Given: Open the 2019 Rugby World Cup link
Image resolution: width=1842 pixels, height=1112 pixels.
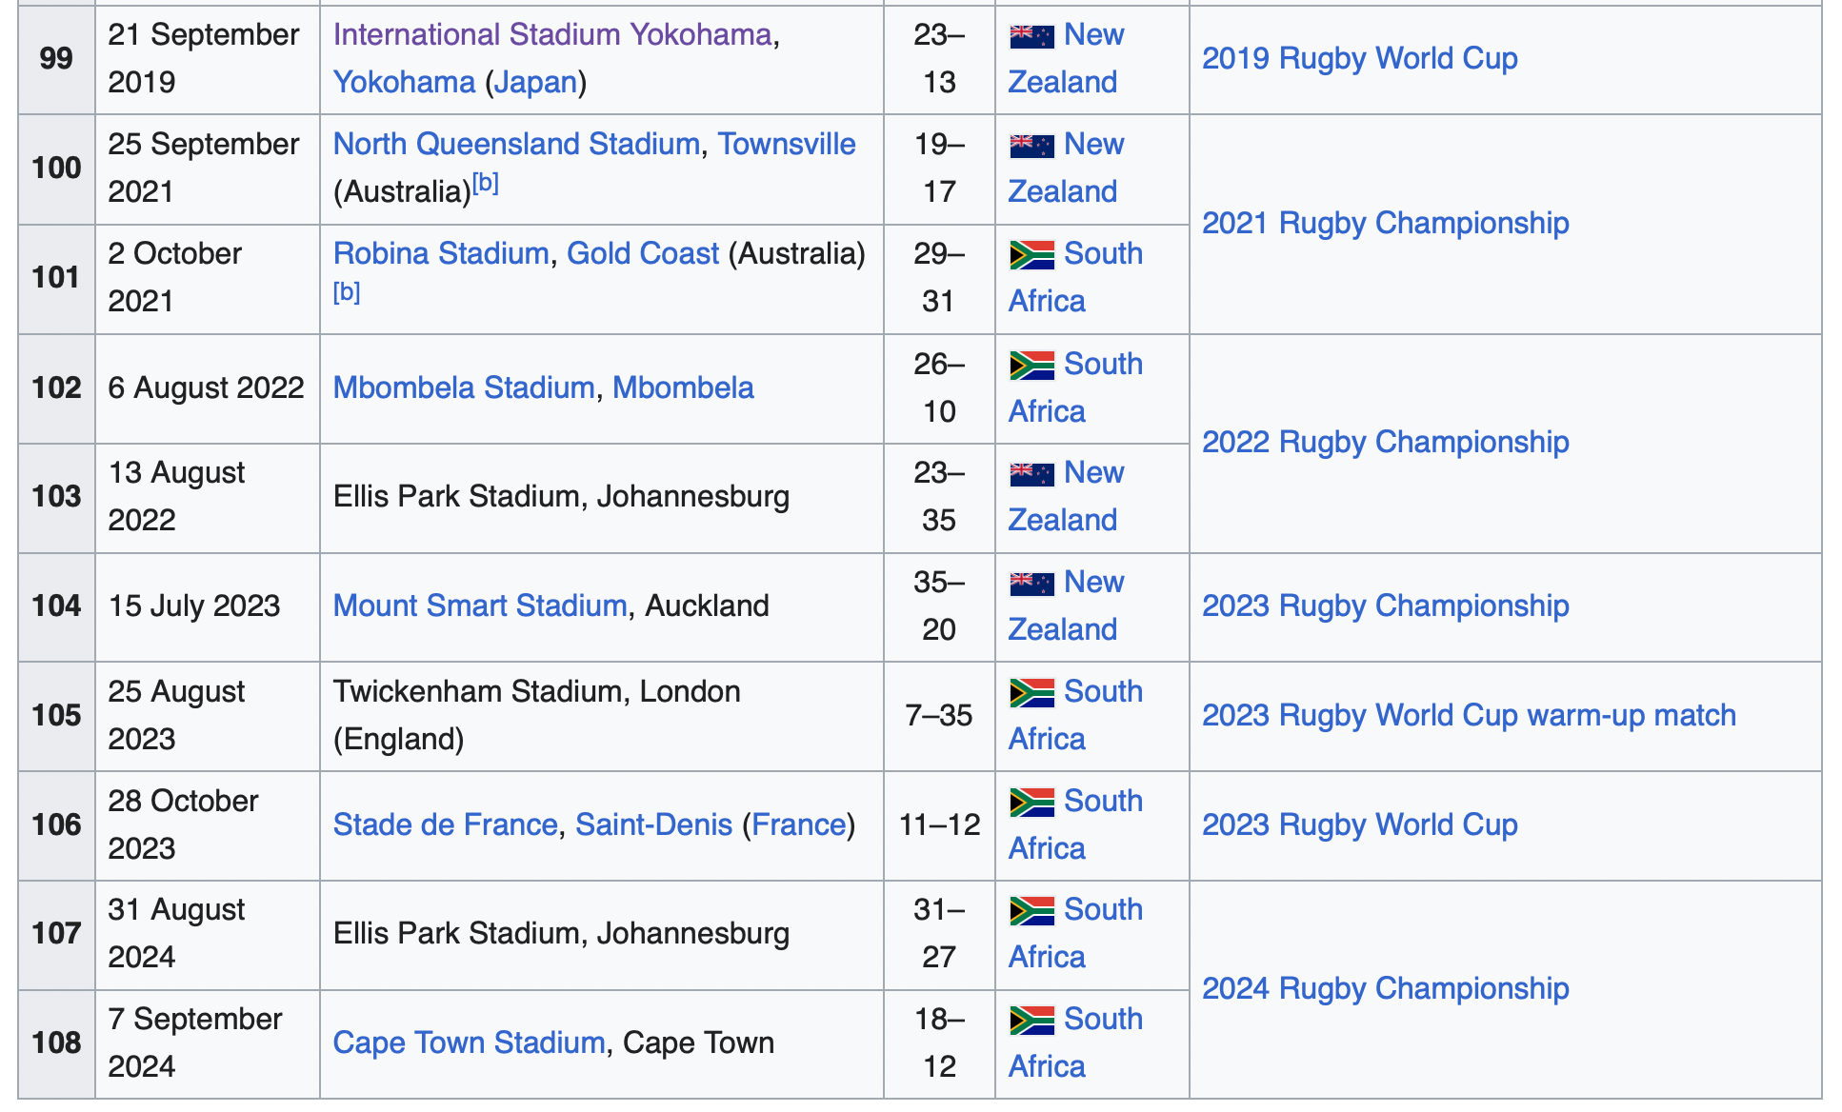Looking at the screenshot, I should click(x=1359, y=59).
